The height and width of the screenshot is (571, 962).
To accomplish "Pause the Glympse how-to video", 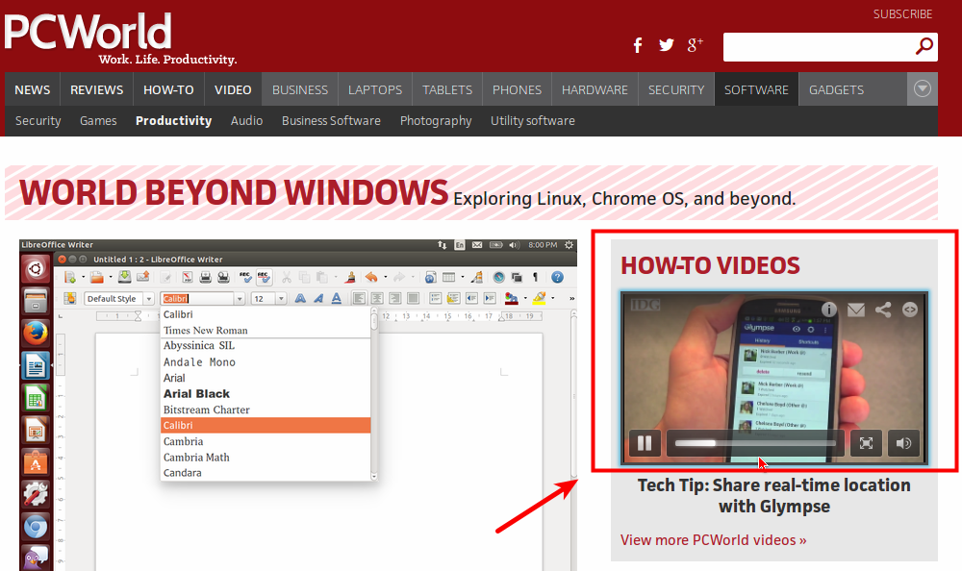I will (x=645, y=443).
